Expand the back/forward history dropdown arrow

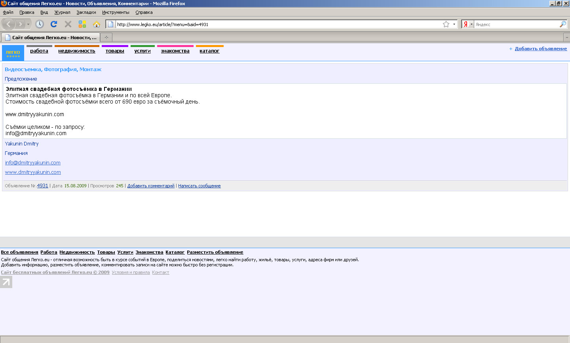[x=28, y=24]
